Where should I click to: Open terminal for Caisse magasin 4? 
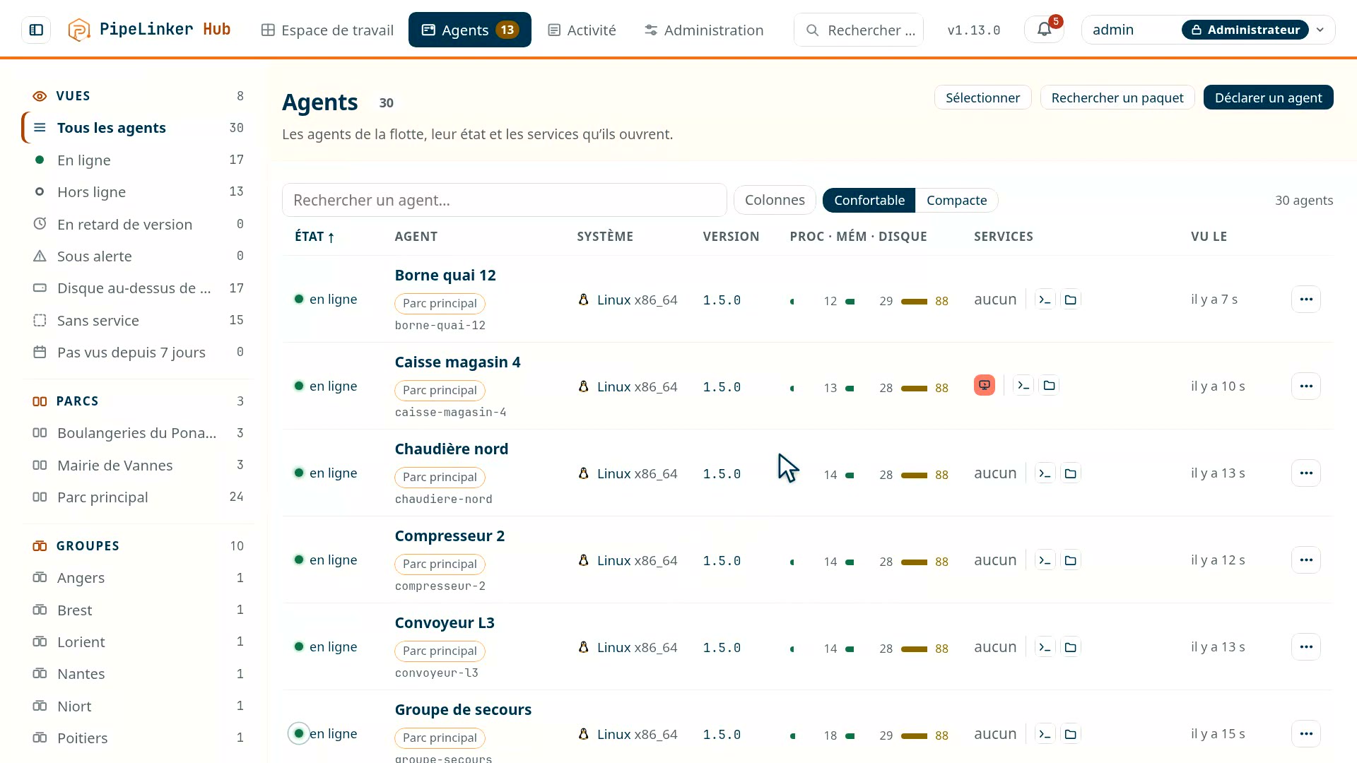1023,385
